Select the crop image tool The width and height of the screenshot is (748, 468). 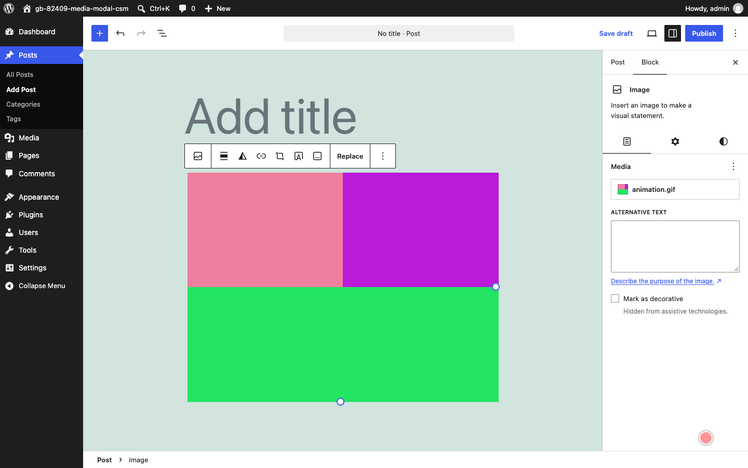click(x=280, y=156)
